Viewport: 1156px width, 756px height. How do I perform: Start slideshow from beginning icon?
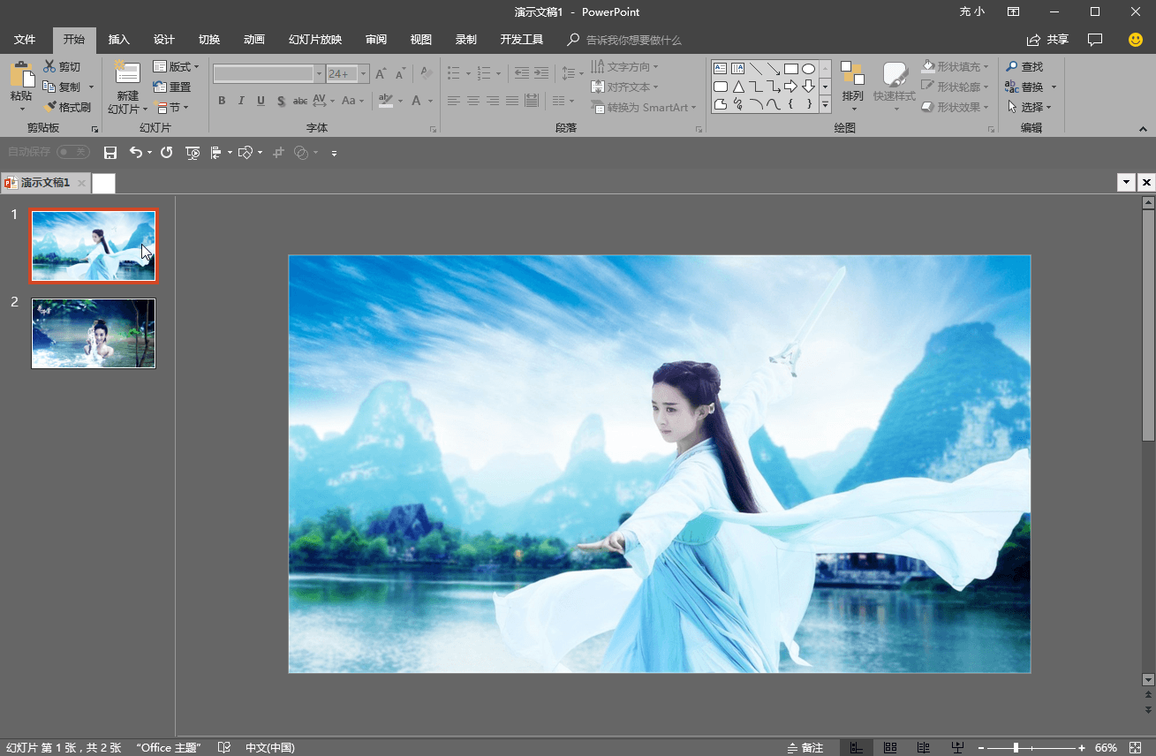[x=193, y=153]
